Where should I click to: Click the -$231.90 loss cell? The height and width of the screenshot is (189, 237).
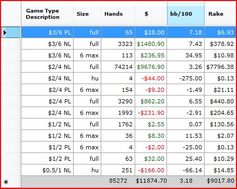point(151,113)
